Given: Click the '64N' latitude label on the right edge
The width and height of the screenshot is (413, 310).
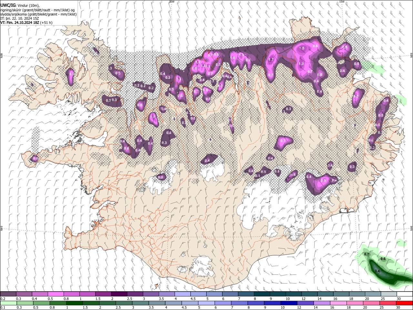Looking at the screenshot, I should (x=411, y=228).
